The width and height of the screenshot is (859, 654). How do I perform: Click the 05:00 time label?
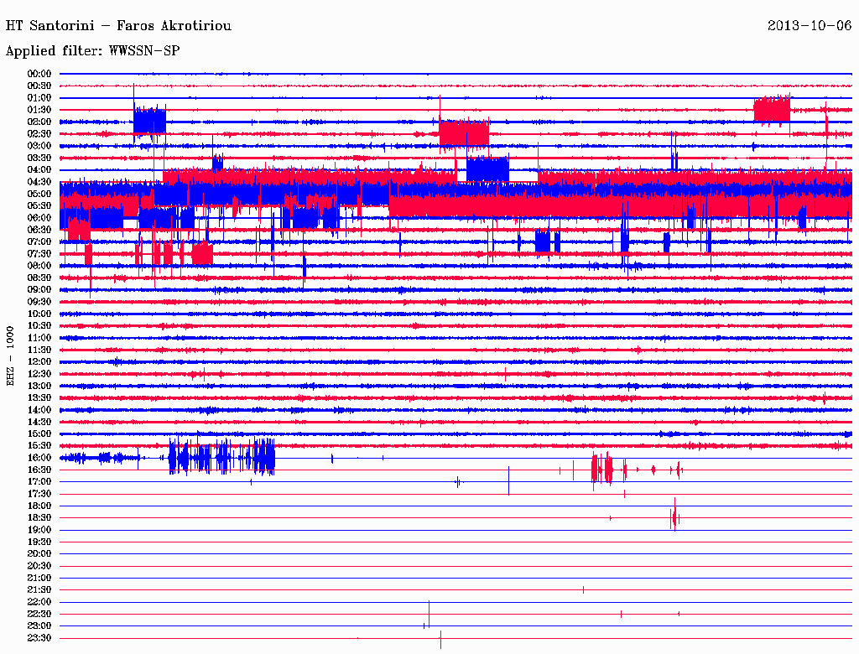tap(39, 194)
